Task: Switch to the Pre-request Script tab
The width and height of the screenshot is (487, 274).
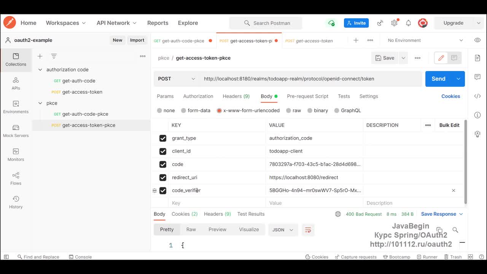Action: click(307, 96)
